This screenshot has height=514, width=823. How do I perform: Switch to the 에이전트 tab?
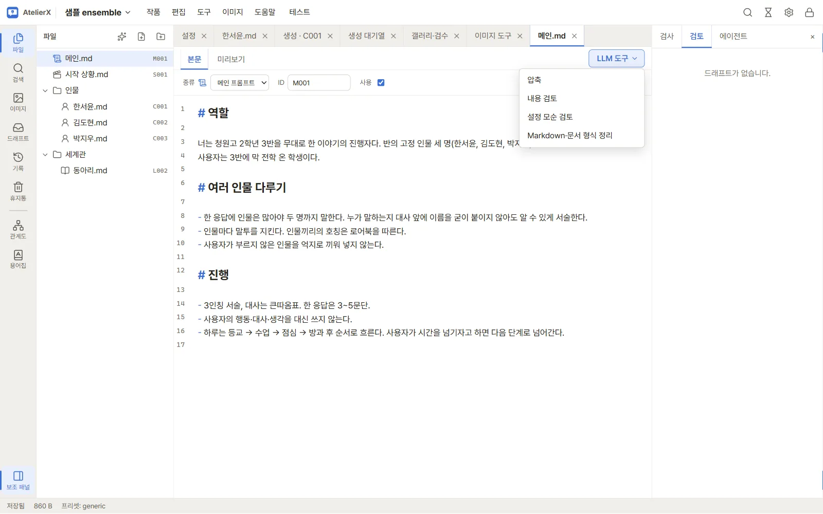[733, 36]
